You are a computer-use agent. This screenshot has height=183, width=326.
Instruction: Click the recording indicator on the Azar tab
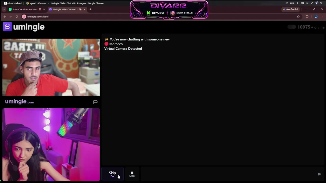point(40,9)
